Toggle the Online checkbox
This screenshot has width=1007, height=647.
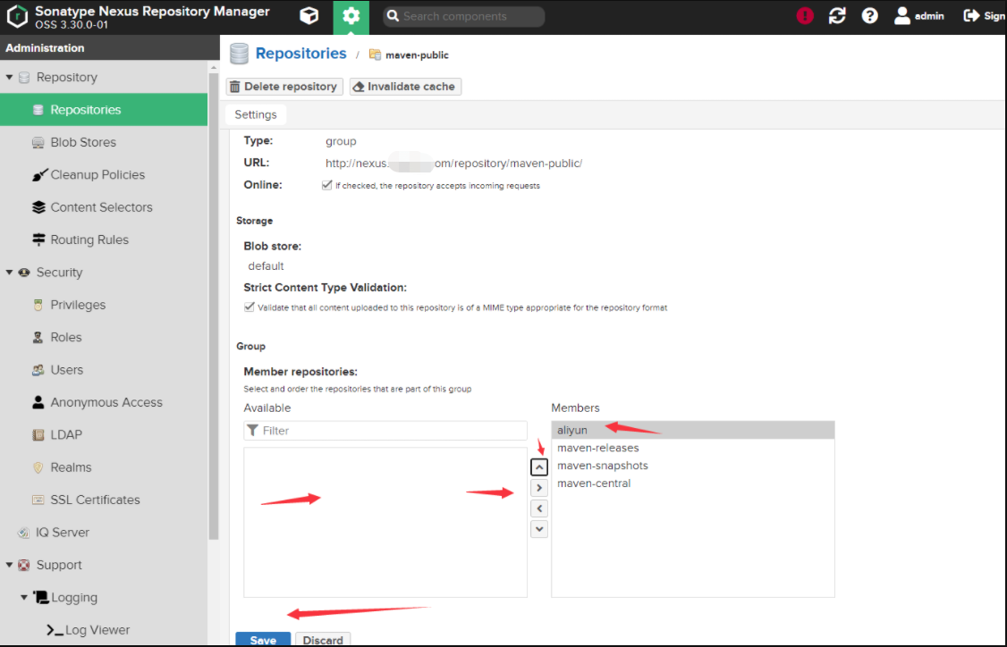click(x=327, y=185)
